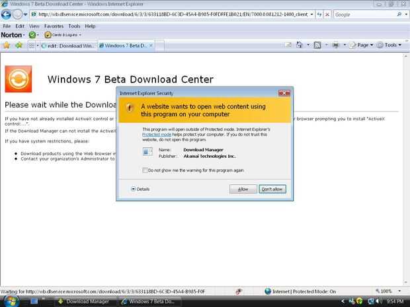Expand Details in the security dialog
Screen dimensions: 410x307
(140, 189)
